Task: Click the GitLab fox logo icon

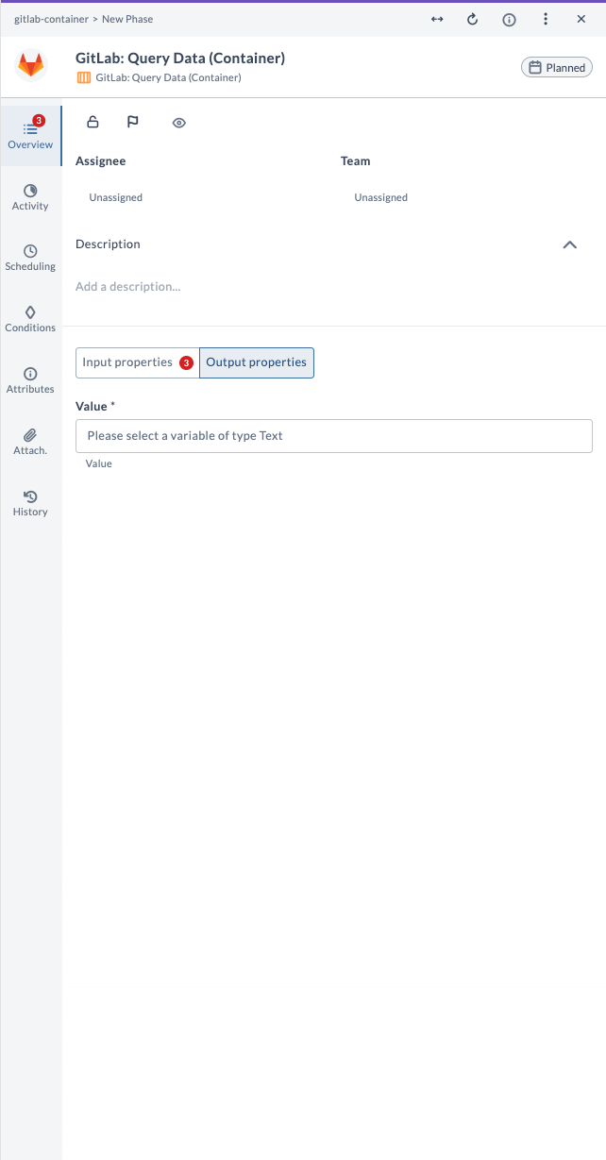Action: 31,66
